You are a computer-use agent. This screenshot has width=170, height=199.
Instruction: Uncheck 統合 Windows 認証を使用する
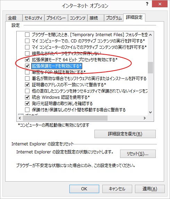tap(27, 97)
